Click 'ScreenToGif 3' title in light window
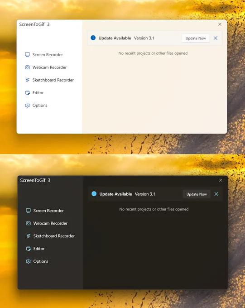This screenshot has width=245, height=308. click(x=34, y=24)
